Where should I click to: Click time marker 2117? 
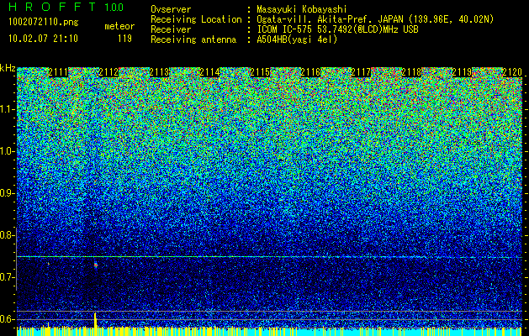coord(361,72)
